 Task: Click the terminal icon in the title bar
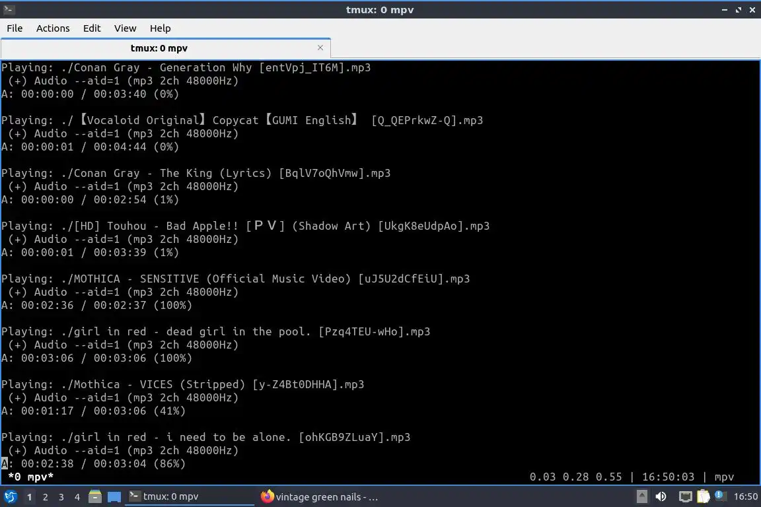coord(9,9)
